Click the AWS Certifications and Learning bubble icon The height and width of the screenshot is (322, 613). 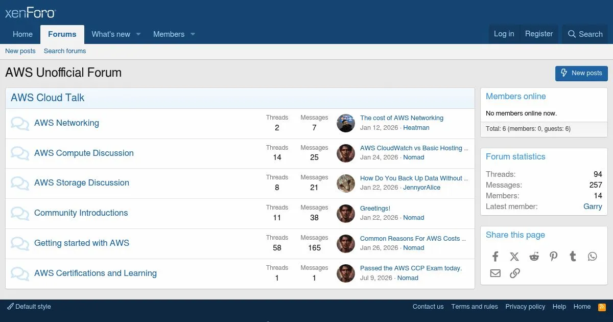click(x=20, y=274)
